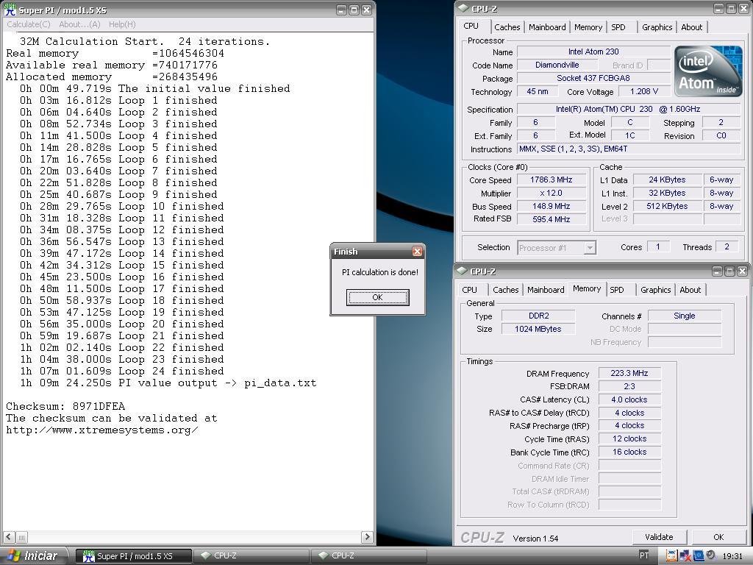Open the About...(A) menu in Super PI
This screenshot has height=565, width=753.
tap(79, 24)
